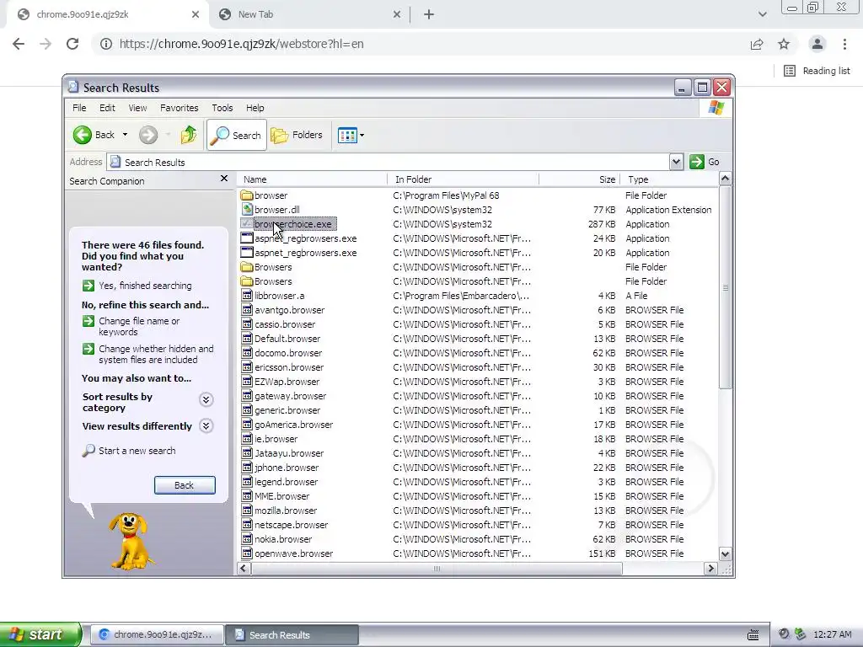863x647 pixels.
Task: Select the netscape.browser file icon
Action: 247,524
